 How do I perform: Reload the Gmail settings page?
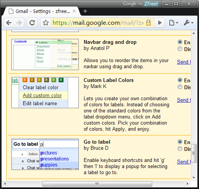[x=32, y=23]
